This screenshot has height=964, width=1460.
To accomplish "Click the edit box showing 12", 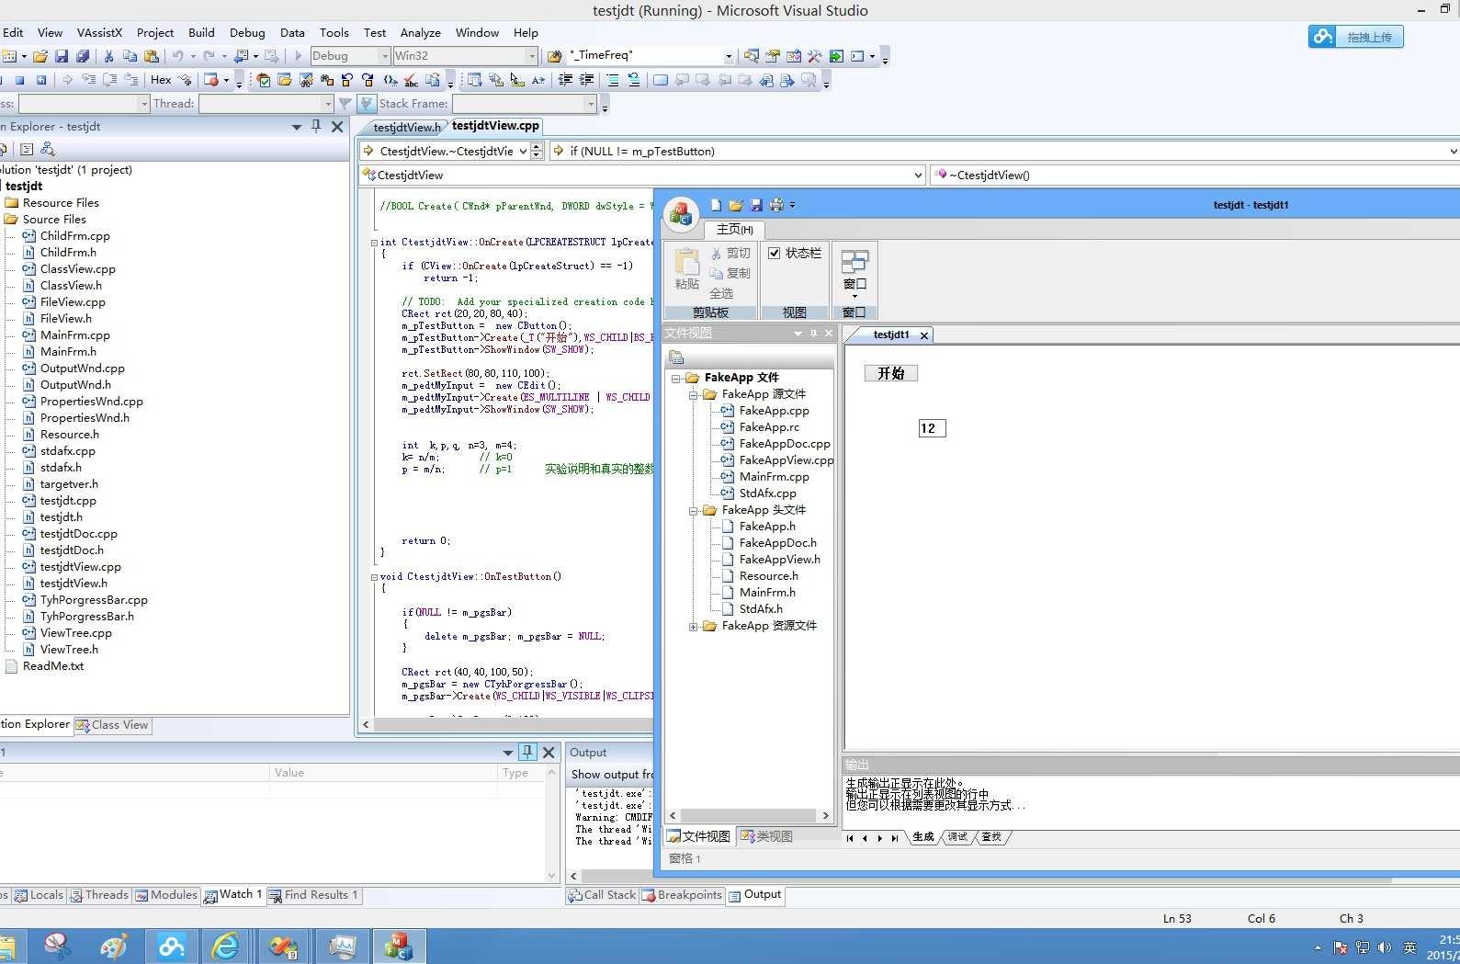I will click(x=932, y=428).
